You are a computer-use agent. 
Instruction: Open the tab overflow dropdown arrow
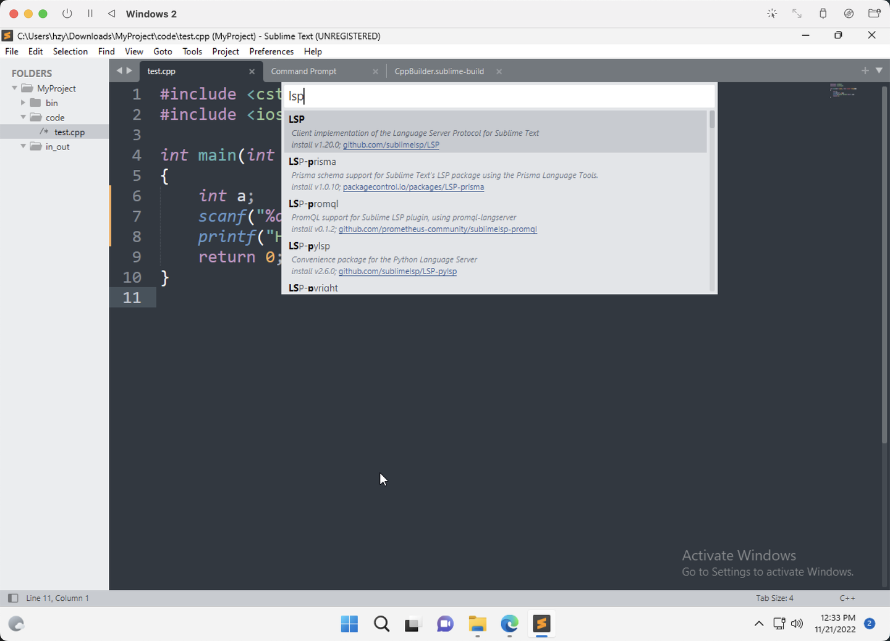click(879, 70)
